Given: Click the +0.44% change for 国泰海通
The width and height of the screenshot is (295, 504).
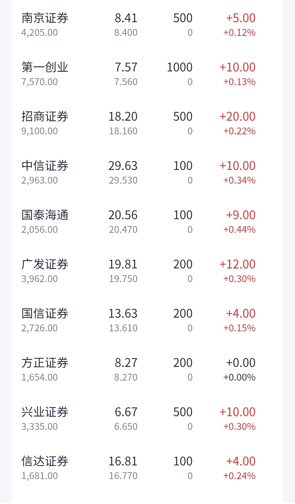Looking at the screenshot, I should pyautogui.click(x=239, y=230).
